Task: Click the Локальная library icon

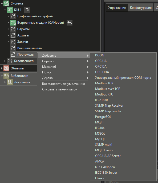Action: coord(10,82)
